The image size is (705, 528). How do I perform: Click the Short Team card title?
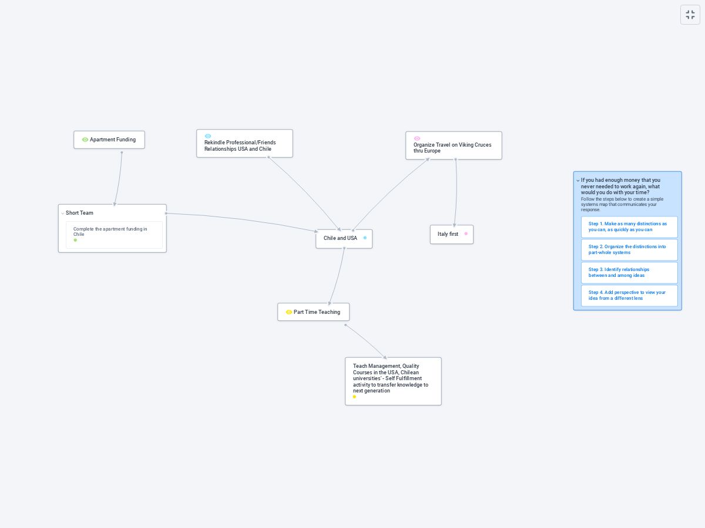point(80,213)
